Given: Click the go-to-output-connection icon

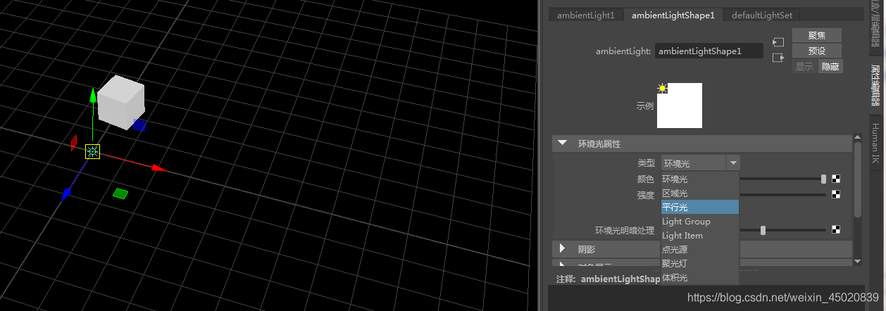Looking at the screenshot, I should point(778,58).
